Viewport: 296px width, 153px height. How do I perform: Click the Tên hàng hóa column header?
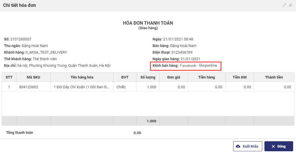point(82,77)
